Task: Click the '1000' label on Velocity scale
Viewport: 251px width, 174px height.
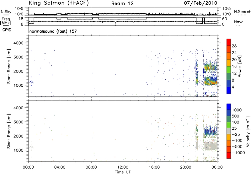Action: coord(237,110)
